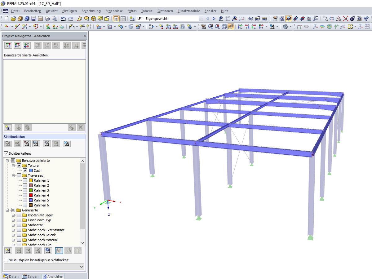Toggle the table display icon
The height and width of the screenshot is (279, 372).
click(x=123, y=19)
